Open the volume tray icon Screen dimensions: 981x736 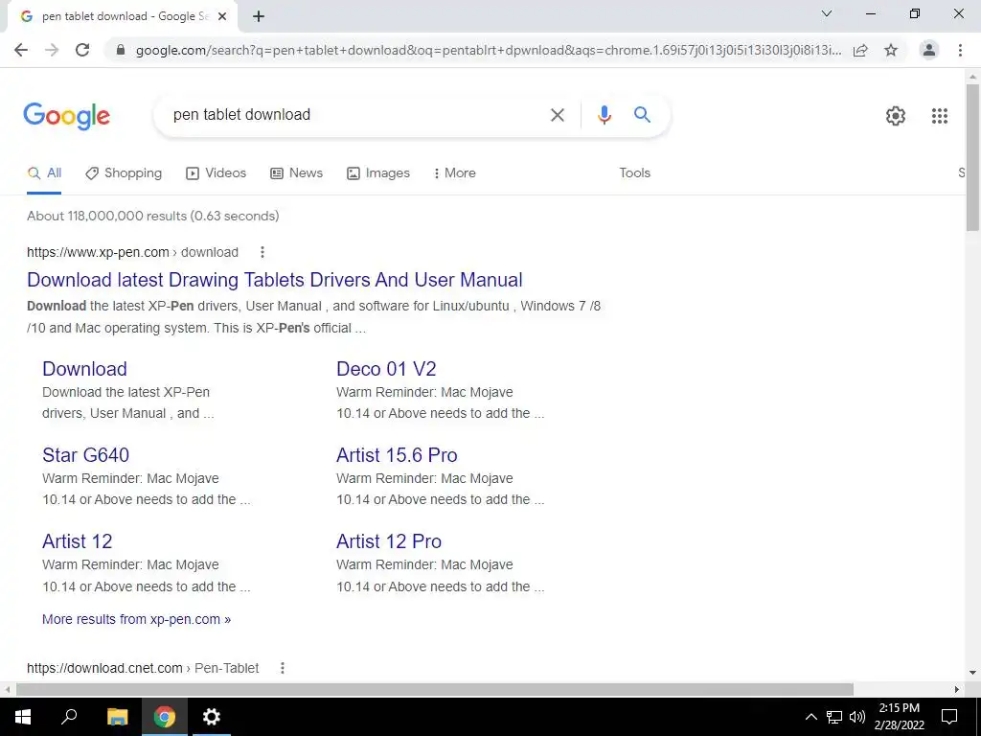(x=857, y=717)
